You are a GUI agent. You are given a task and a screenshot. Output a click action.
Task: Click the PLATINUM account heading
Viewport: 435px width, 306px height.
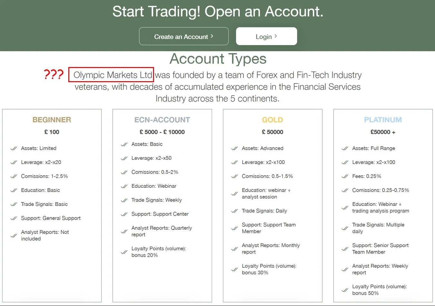[x=383, y=120]
